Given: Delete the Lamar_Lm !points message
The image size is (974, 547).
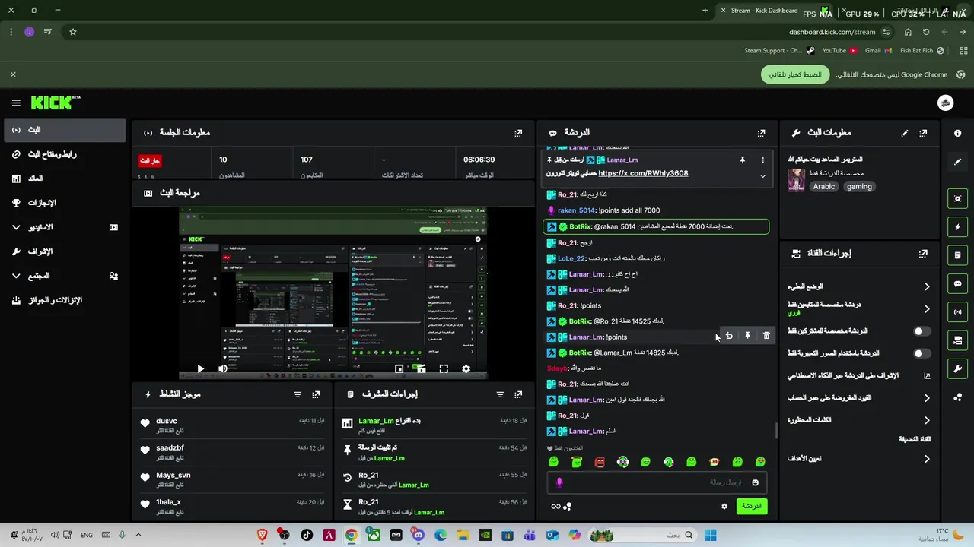Looking at the screenshot, I should [766, 336].
